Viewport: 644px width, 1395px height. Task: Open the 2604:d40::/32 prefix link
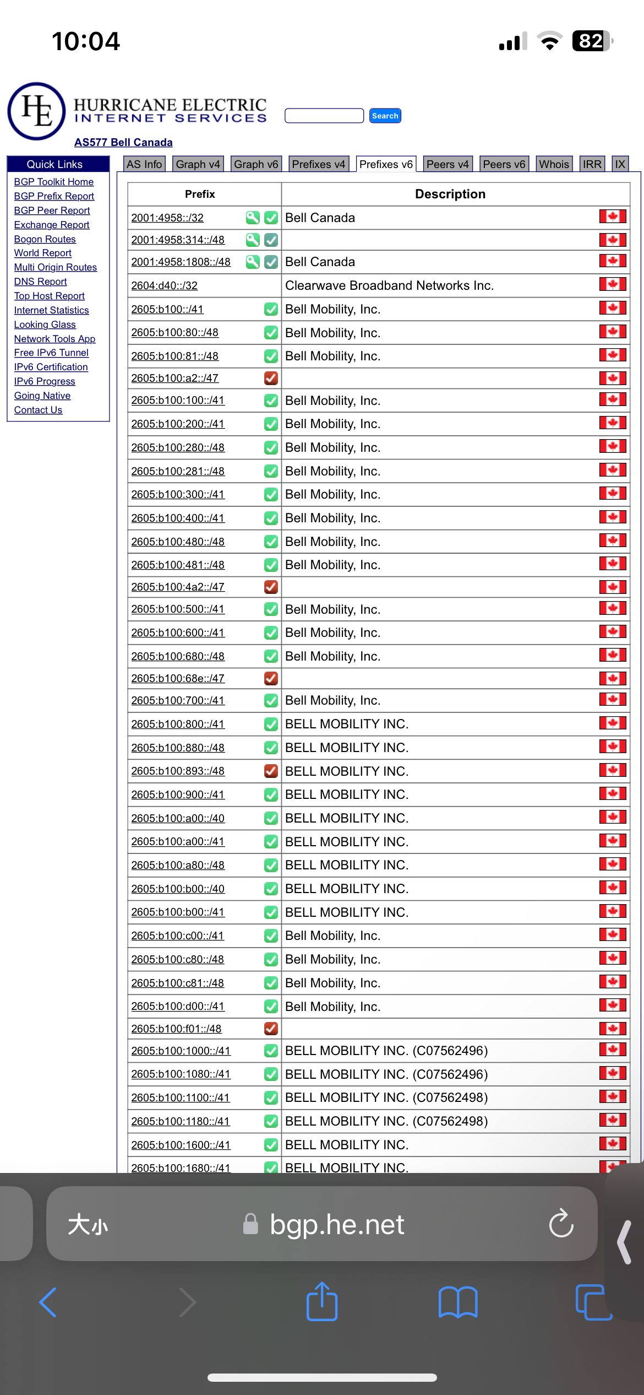[164, 285]
